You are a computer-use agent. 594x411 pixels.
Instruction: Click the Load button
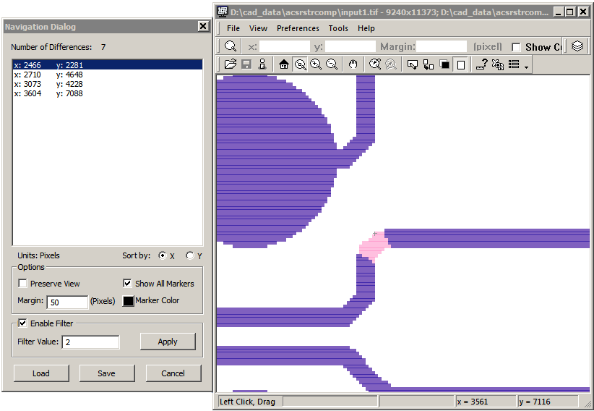(41, 373)
